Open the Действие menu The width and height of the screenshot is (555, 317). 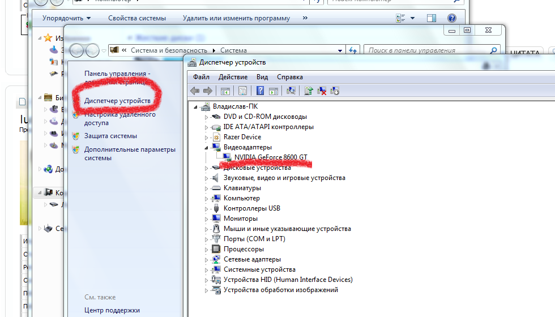tap(233, 77)
